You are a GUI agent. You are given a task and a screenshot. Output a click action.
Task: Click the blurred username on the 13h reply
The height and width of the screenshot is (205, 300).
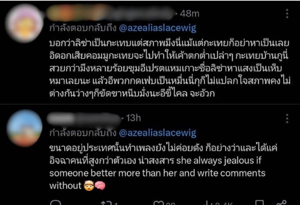pos(84,119)
